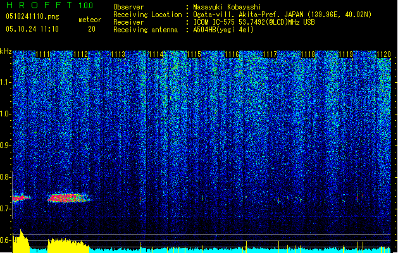398x253 pixels.
Task: Click the yellow intensity peak at bottom left
Action: pos(21,241)
